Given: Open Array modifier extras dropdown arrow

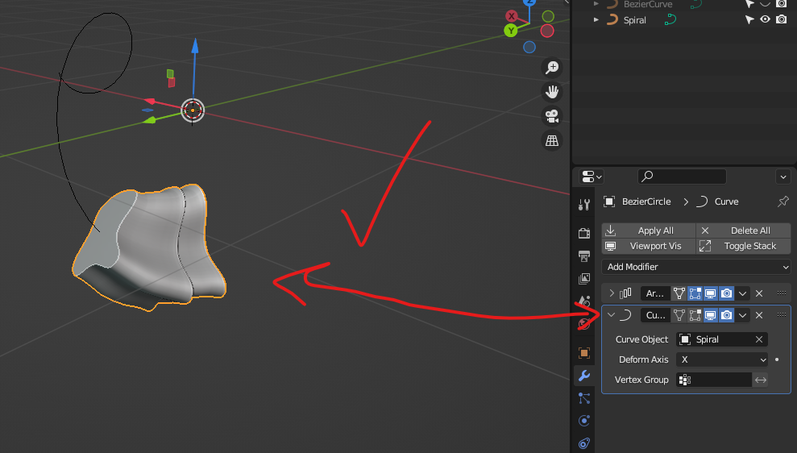Looking at the screenshot, I should click(x=742, y=293).
